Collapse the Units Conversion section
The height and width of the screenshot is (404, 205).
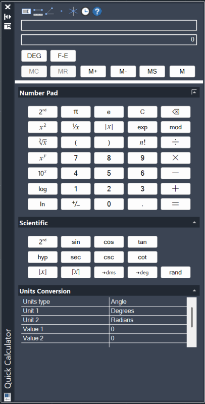(194, 291)
